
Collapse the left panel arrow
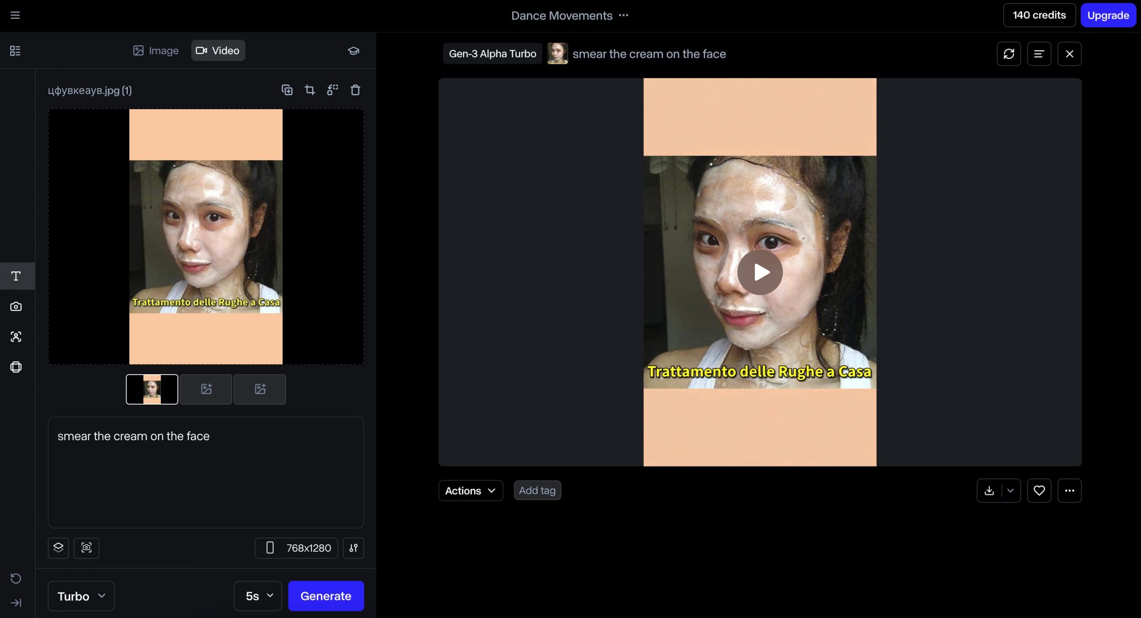16,603
